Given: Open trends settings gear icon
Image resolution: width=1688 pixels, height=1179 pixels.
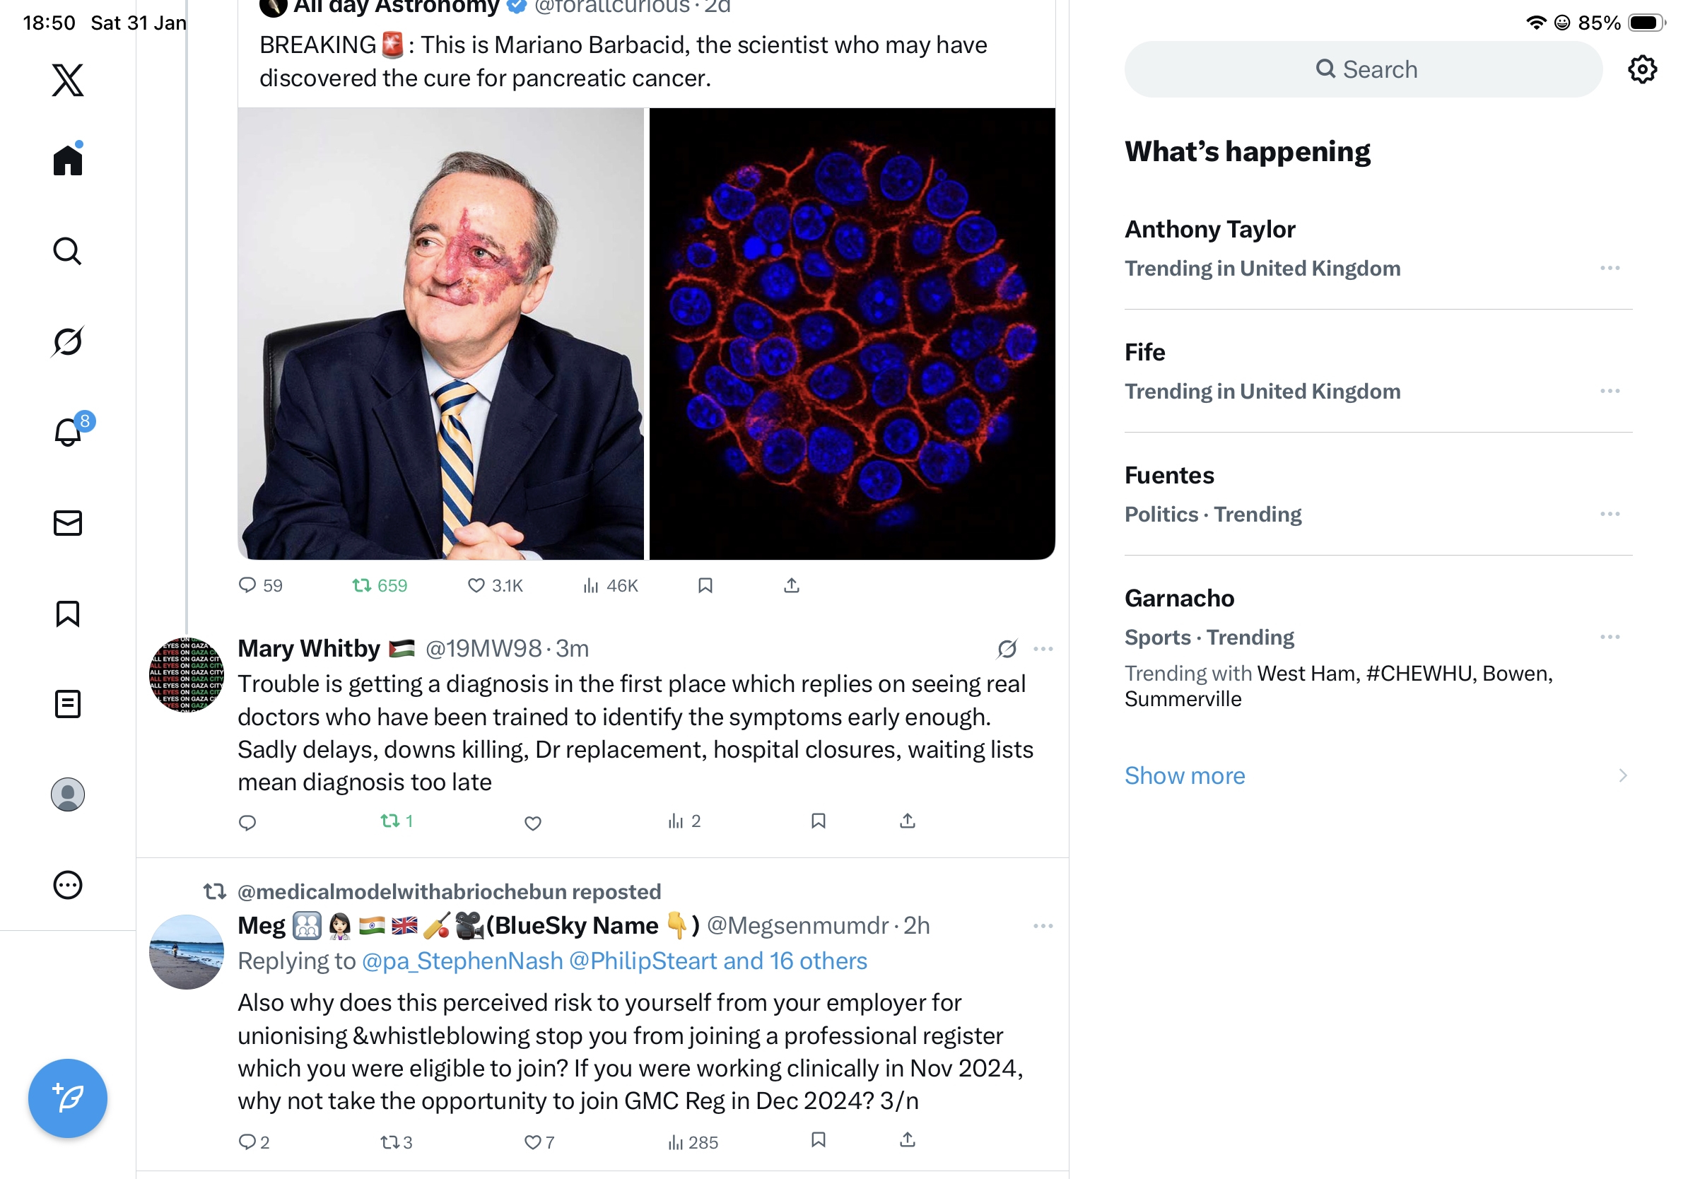Looking at the screenshot, I should [1641, 70].
